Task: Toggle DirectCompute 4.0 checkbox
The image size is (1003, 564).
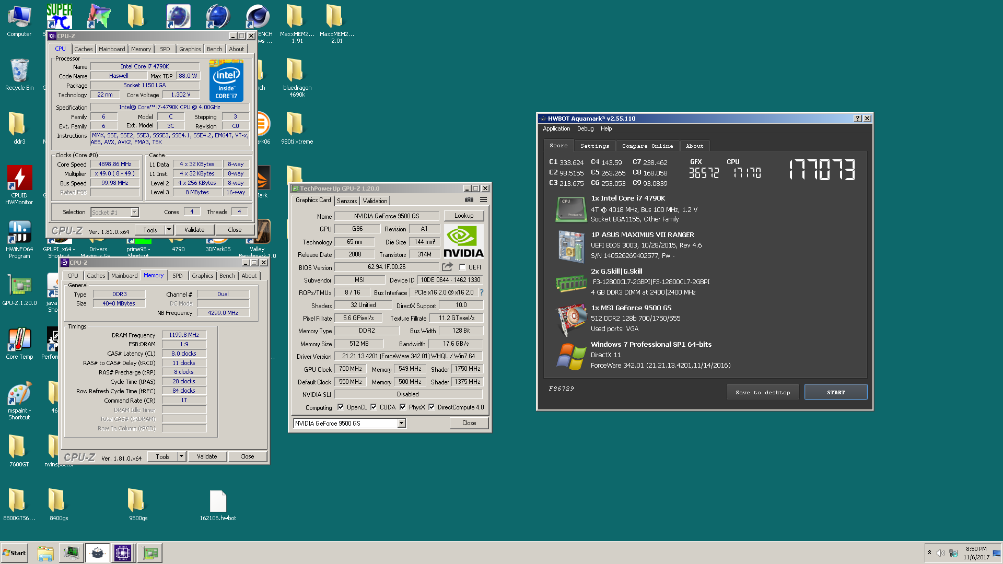Action: point(431,407)
